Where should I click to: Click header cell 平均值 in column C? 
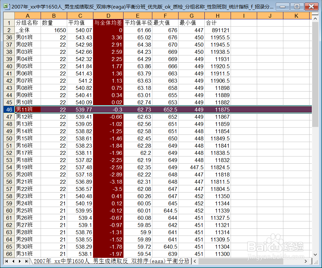pyautogui.click(x=80, y=23)
